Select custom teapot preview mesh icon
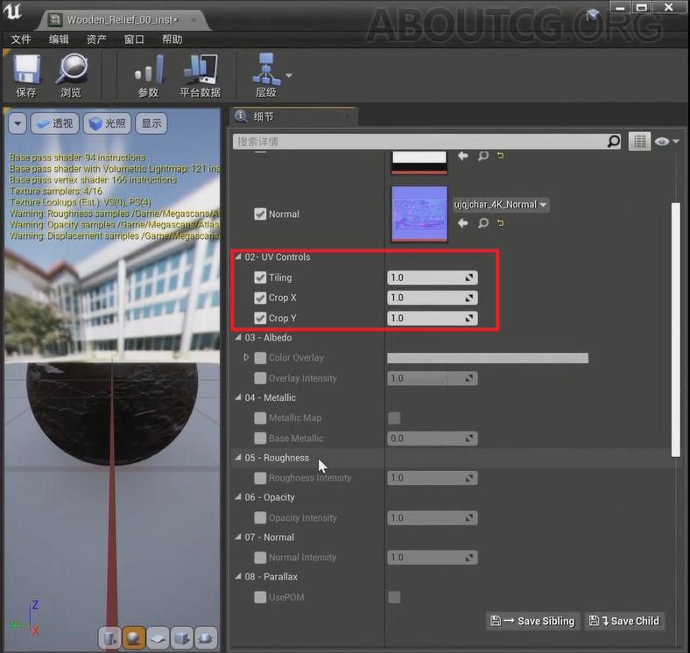Screen dimensions: 690x653 tap(206, 637)
